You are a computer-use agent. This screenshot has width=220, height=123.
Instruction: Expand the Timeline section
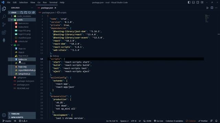[x=22, y=114]
